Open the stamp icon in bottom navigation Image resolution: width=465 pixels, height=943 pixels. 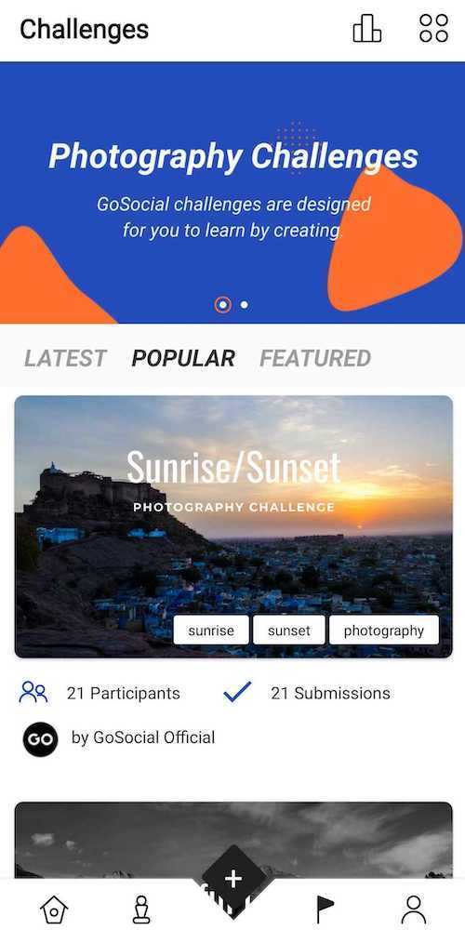(142, 910)
